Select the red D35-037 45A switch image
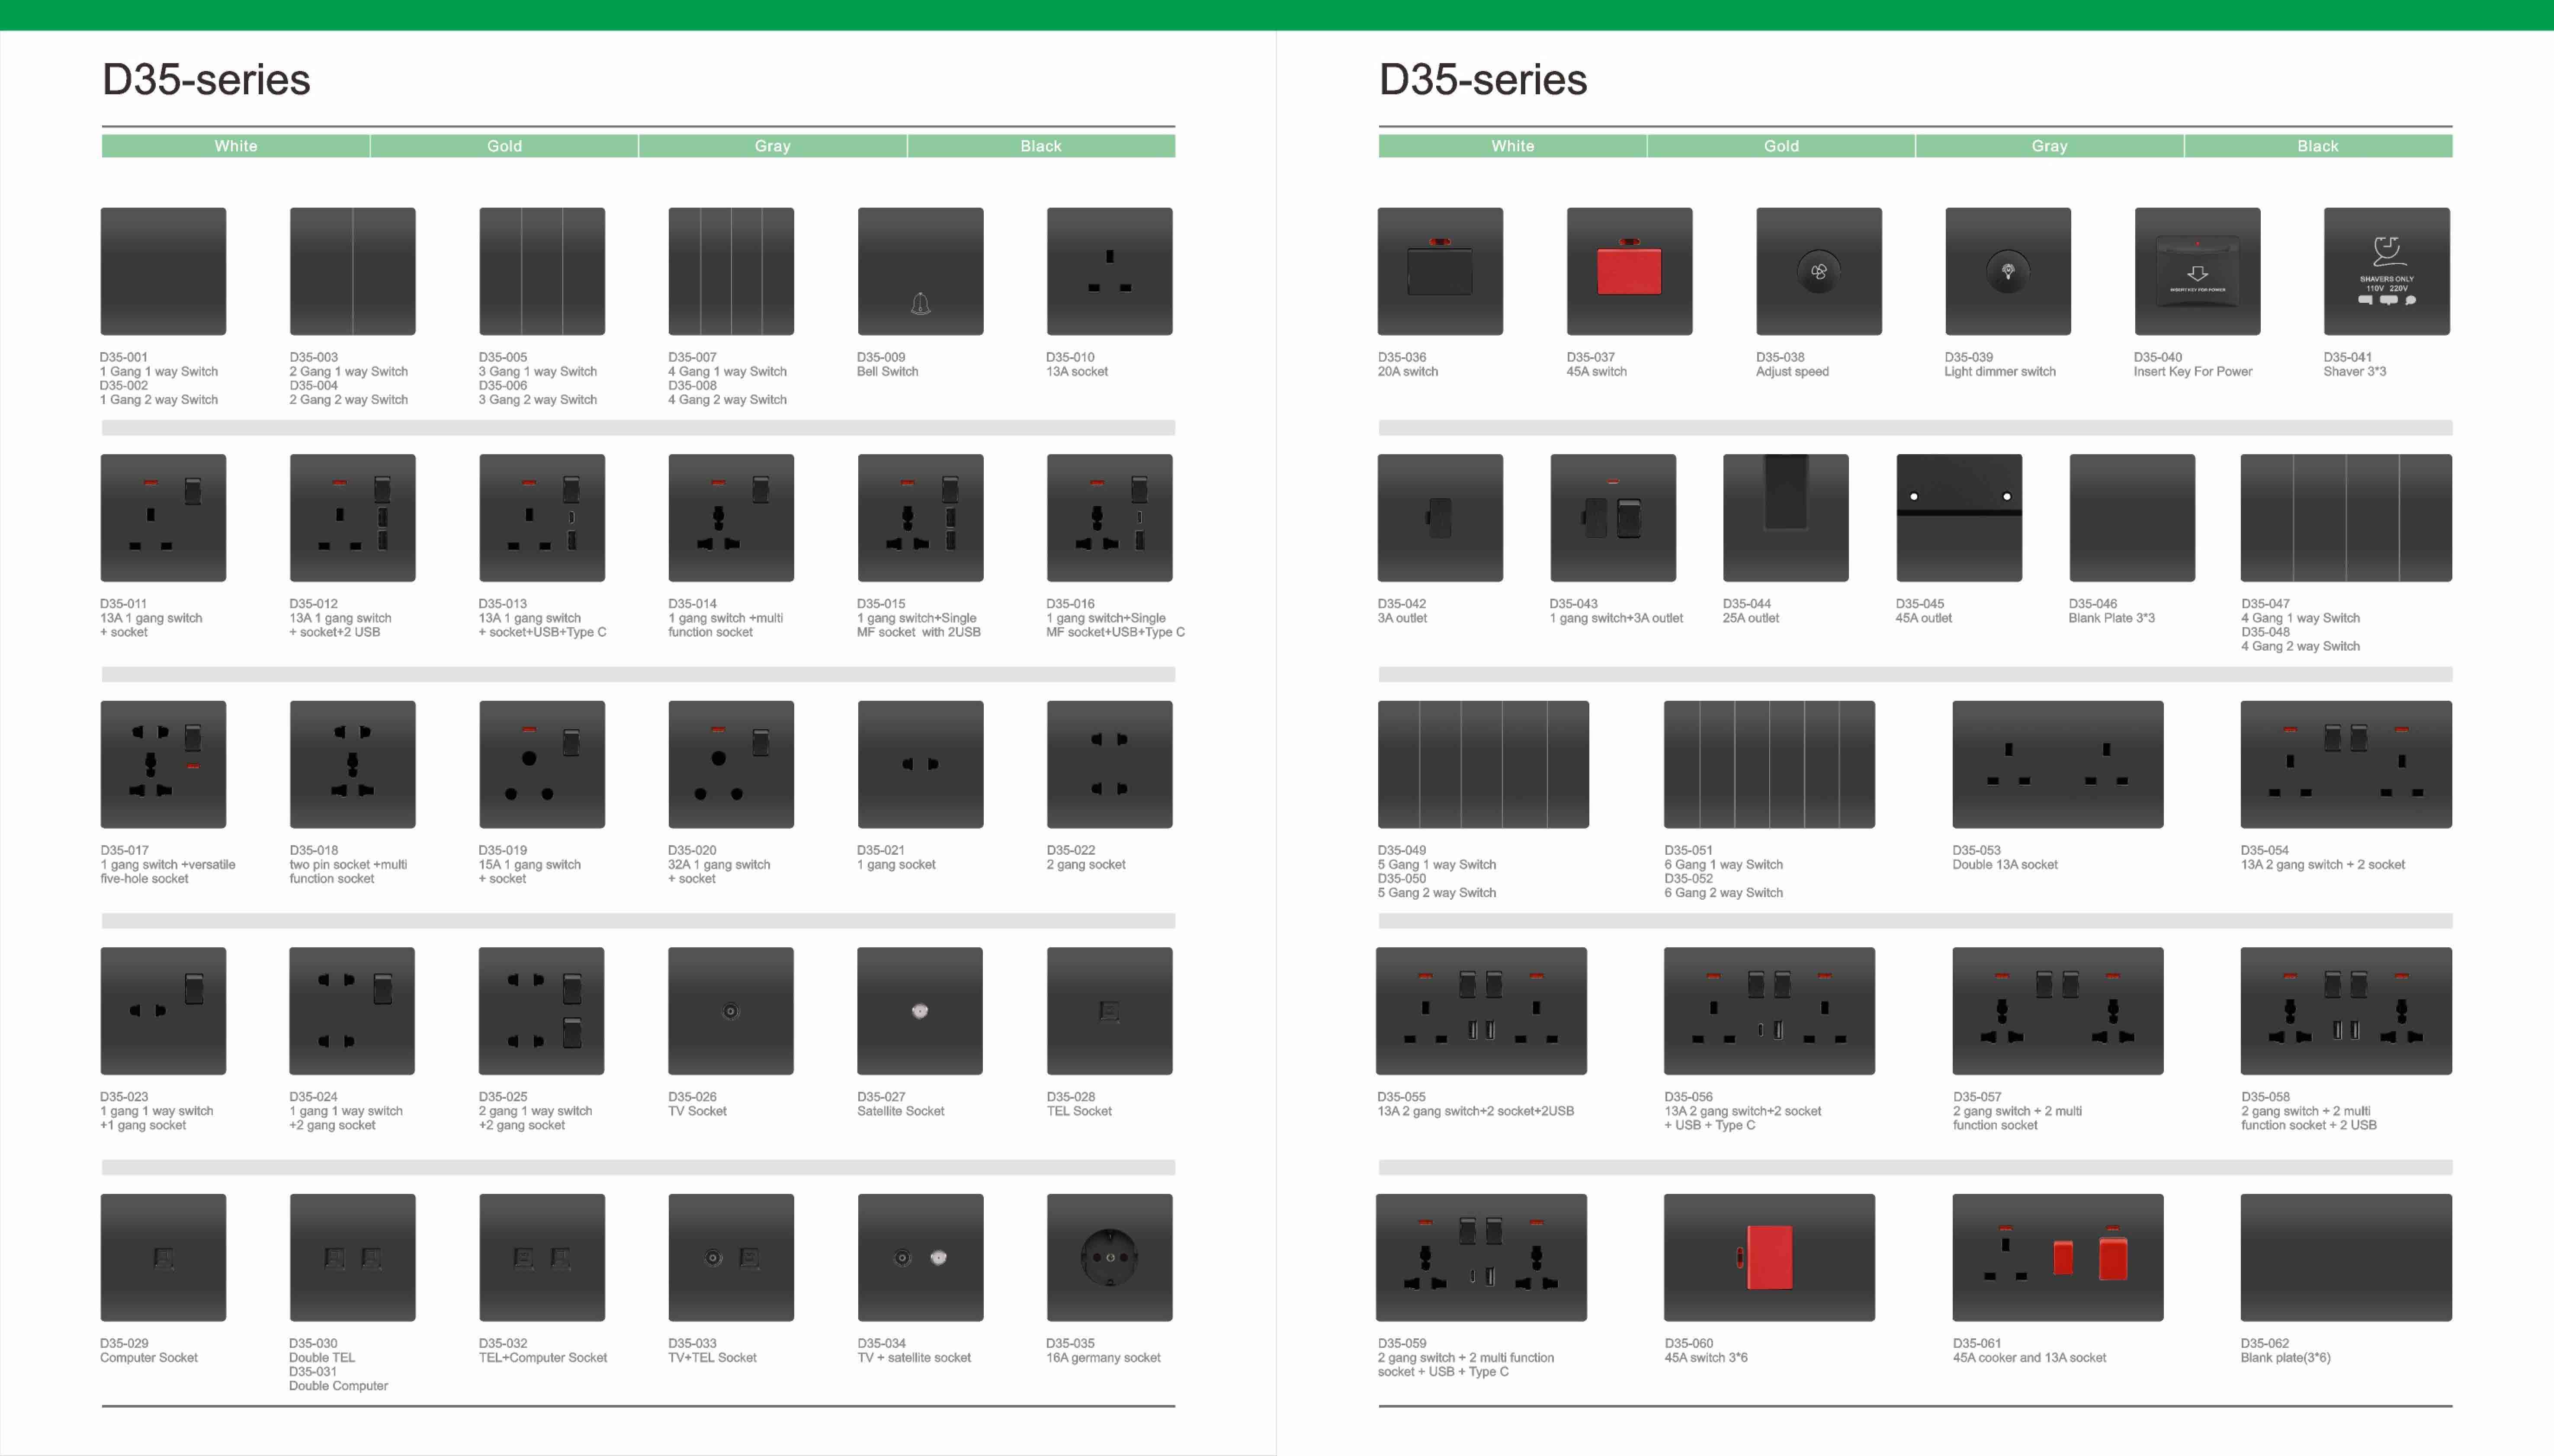The height and width of the screenshot is (1456, 2554). pos(1629,271)
